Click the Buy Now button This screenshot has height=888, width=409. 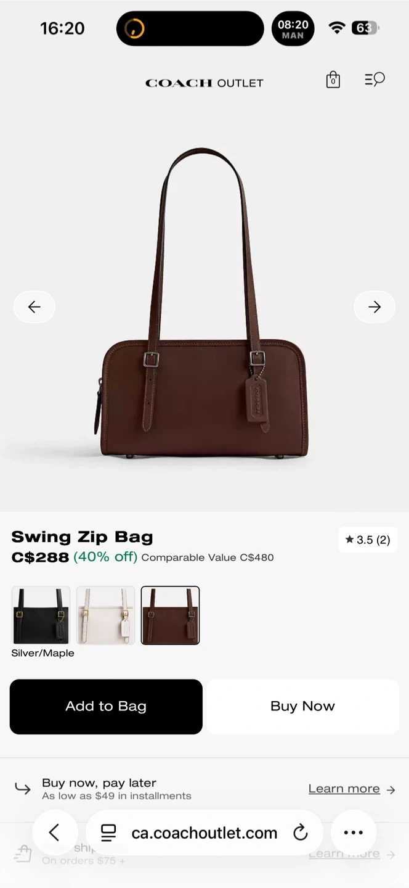pyautogui.click(x=302, y=707)
